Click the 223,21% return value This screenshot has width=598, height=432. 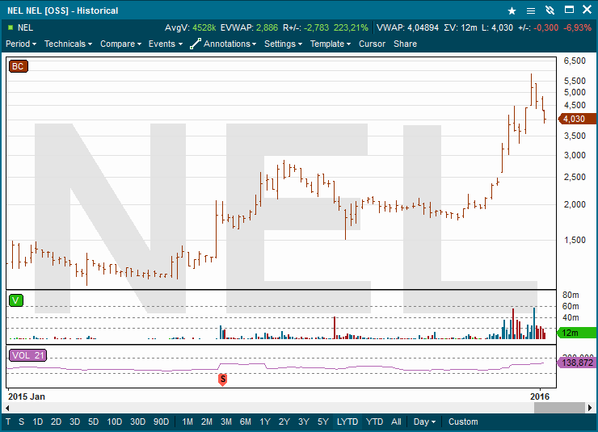[351, 27]
